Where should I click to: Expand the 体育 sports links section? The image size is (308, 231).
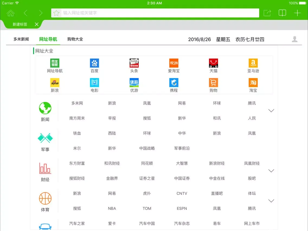tap(271, 201)
